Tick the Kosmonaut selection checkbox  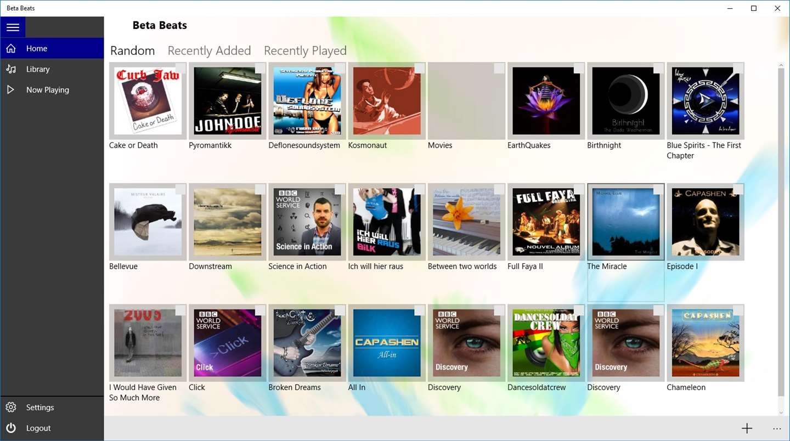coord(419,68)
